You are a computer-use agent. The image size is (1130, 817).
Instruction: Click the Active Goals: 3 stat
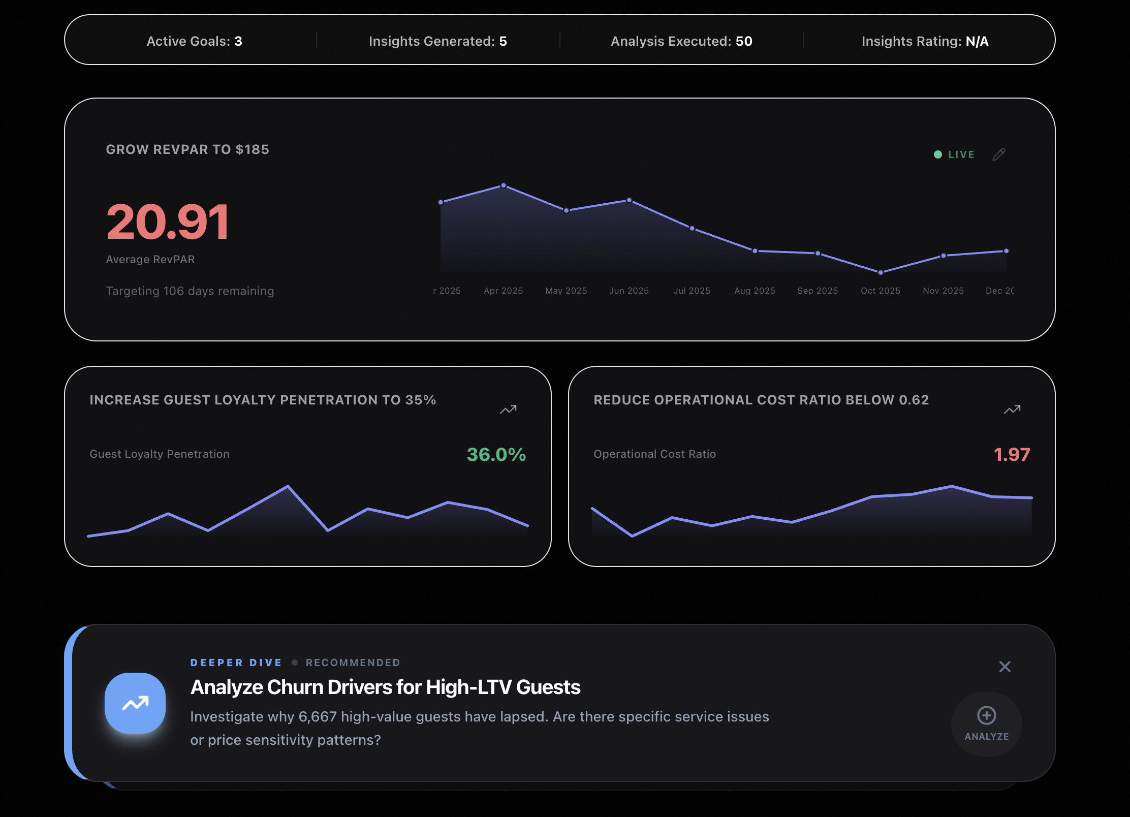(195, 41)
